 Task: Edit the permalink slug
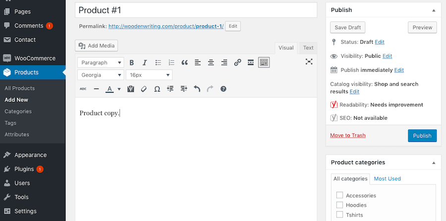click(233, 26)
